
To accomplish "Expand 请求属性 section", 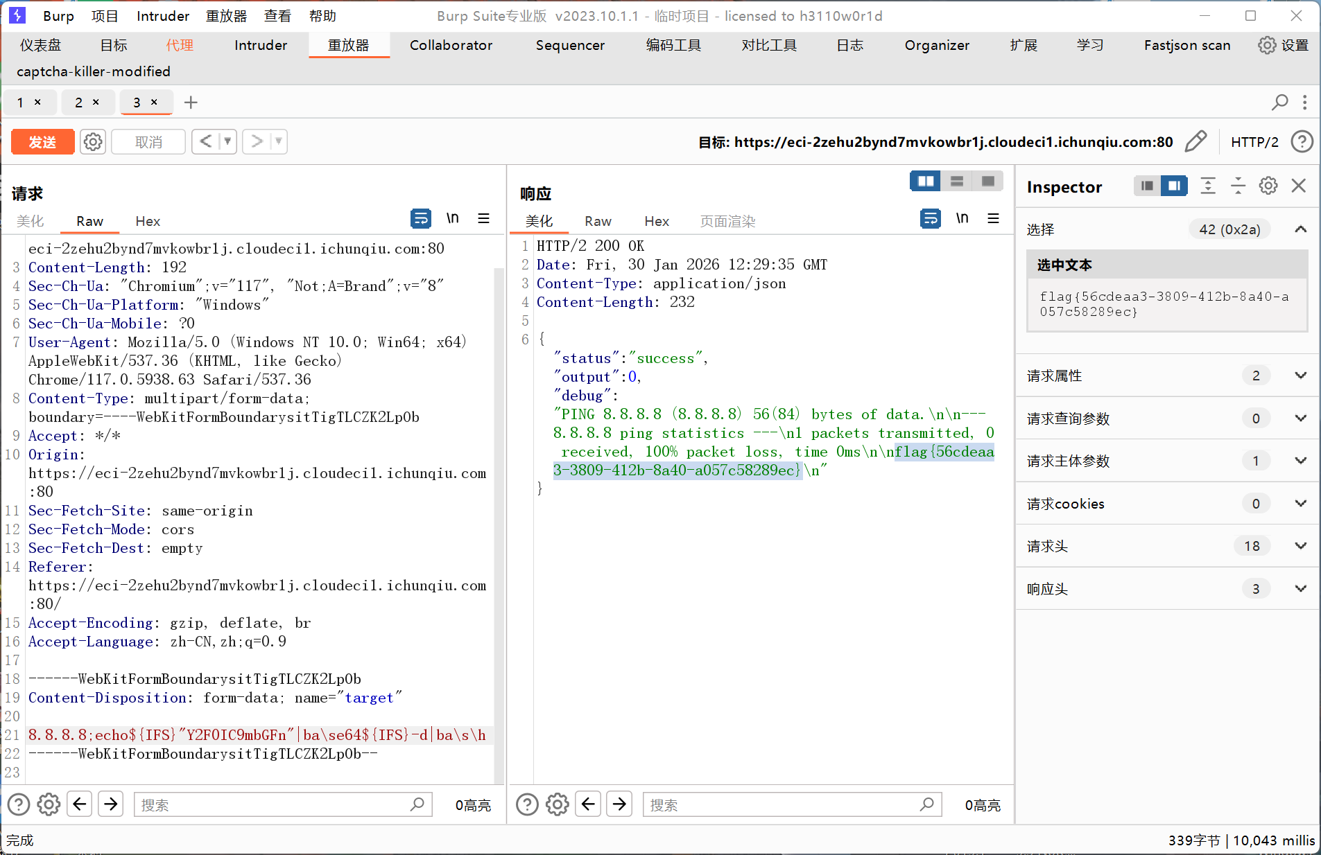I will pyautogui.click(x=1301, y=376).
